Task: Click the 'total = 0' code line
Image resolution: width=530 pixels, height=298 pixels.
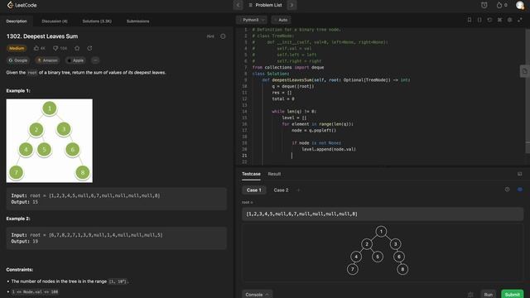Action: point(283,99)
